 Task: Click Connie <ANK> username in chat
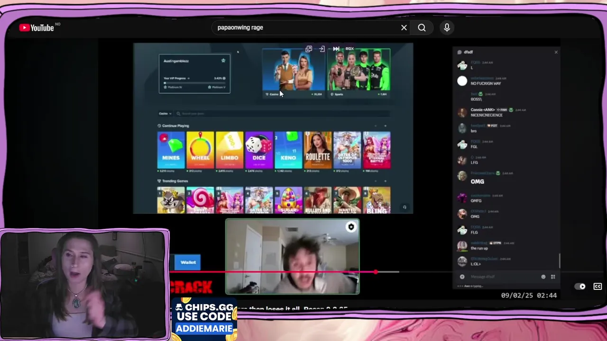tap(483, 110)
